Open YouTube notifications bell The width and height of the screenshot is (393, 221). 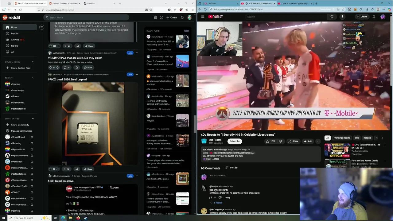374,17
